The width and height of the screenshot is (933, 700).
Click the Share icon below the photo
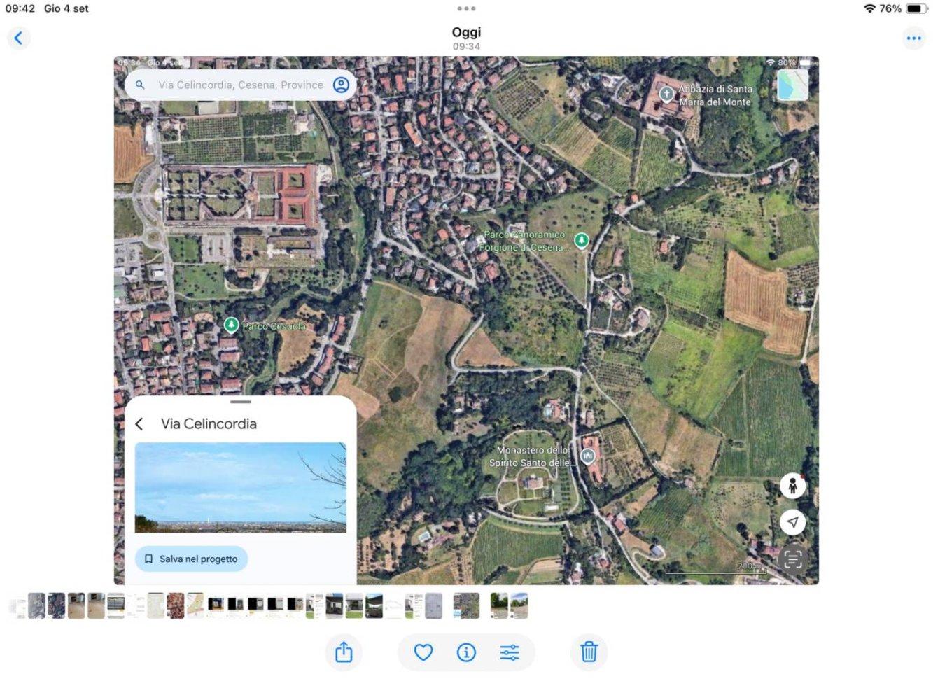344,652
